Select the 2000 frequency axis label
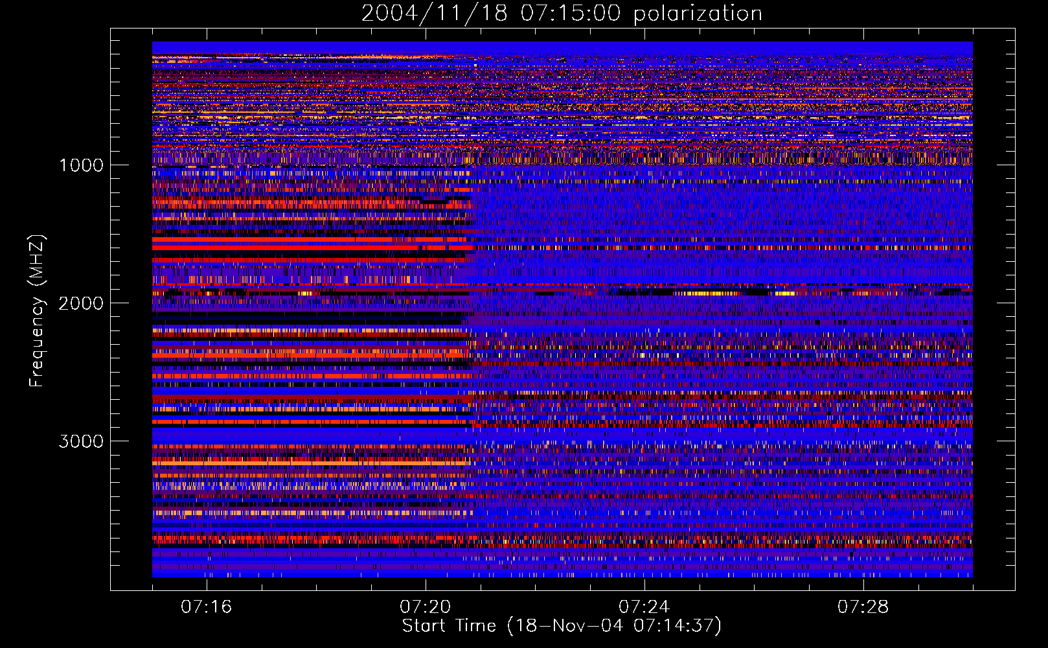Image resolution: width=1048 pixels, height=648 pixels. pyautogui.click(x=81, y=303)
